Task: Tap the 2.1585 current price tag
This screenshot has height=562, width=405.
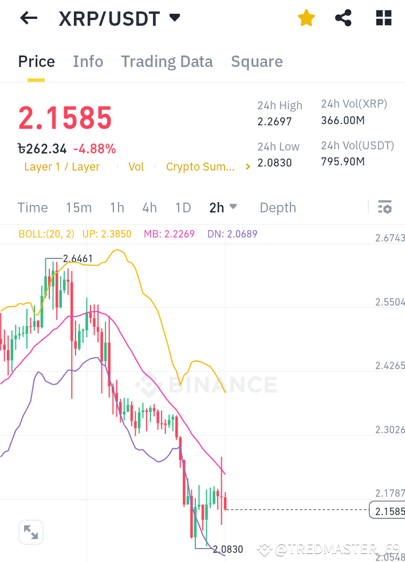Action: tap(387, 510)
